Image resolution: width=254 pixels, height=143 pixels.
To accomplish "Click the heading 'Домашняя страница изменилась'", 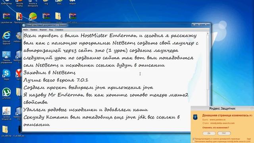I will pyautogui.click(x=225, y=116).
